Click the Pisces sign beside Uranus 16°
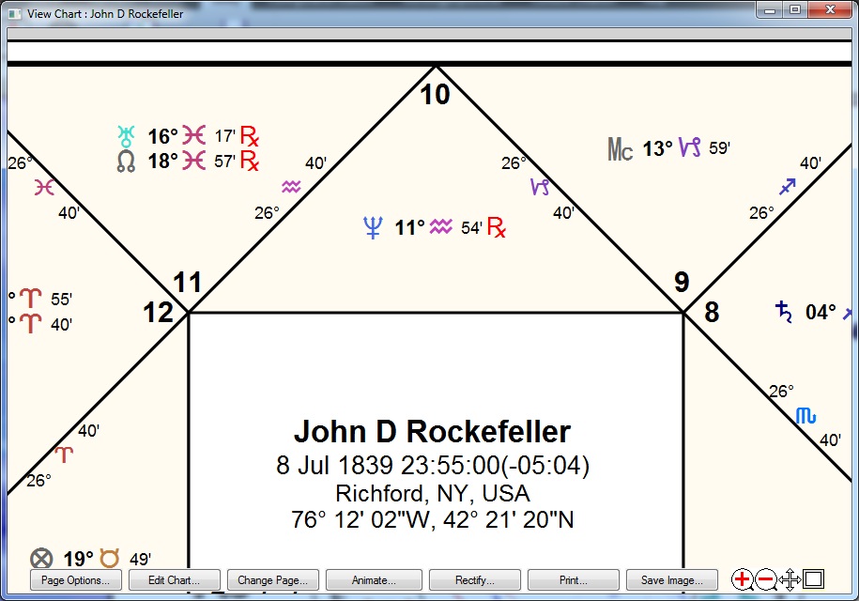 tap(194, 135)
